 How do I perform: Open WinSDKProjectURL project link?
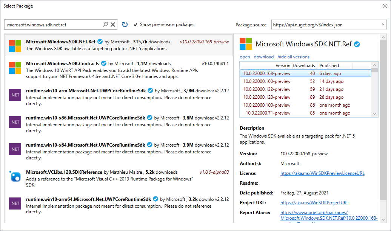coord(314,203)
